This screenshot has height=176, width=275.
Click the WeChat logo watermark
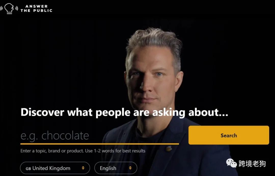[231, 163]
